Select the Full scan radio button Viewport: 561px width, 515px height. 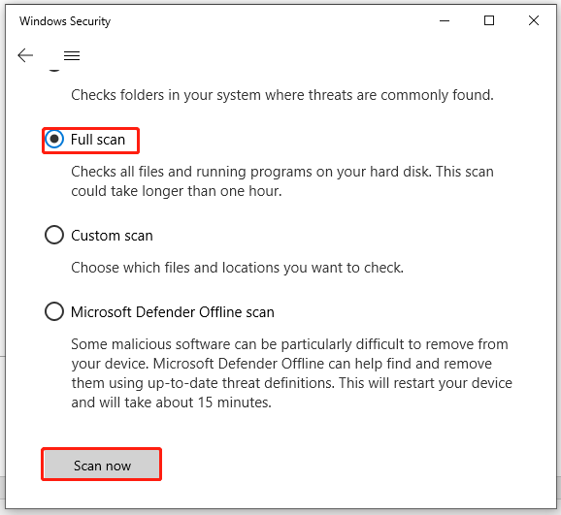pos(54,139)
